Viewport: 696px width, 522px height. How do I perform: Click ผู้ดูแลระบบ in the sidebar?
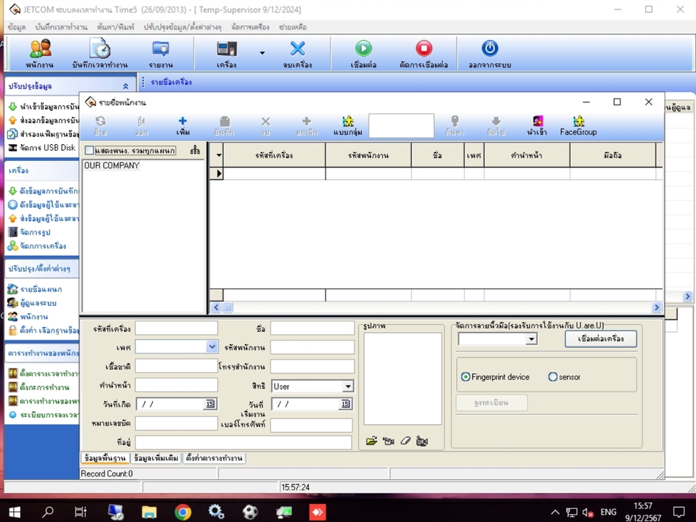pyautogui.click(x=33, y=303)
